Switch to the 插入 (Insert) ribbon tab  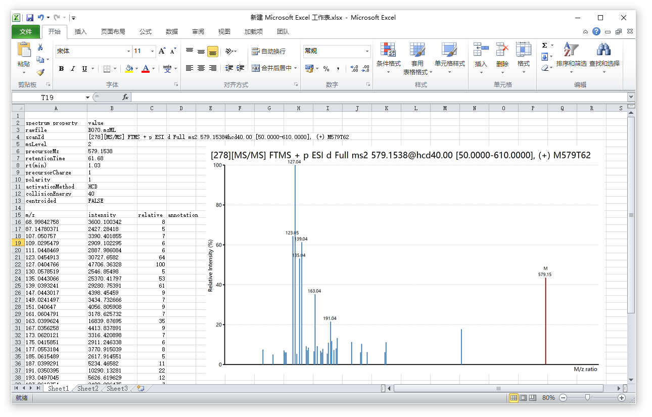coord(81,32)
